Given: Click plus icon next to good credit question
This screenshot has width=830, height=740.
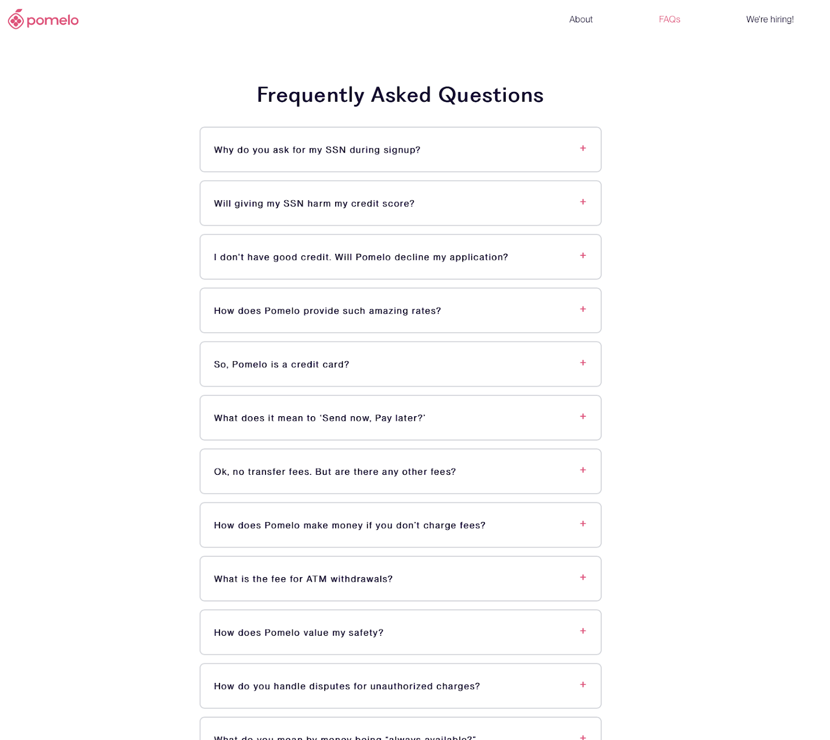Looking at the screenshot, I should pyautogui.click(x=583, y=255).
